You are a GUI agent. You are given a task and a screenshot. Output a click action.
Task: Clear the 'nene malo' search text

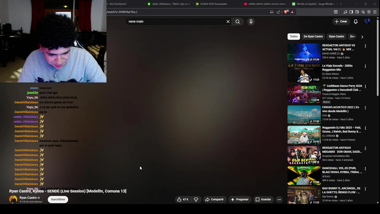point(228,21)
